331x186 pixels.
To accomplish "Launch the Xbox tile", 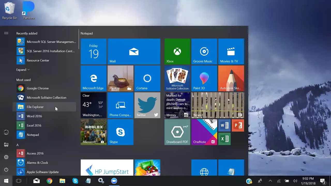I will (177, 51).
